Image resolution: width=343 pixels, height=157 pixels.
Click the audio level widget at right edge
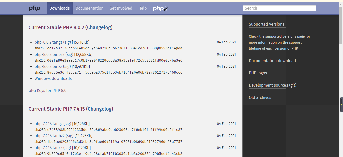click(x=341, y=104)
